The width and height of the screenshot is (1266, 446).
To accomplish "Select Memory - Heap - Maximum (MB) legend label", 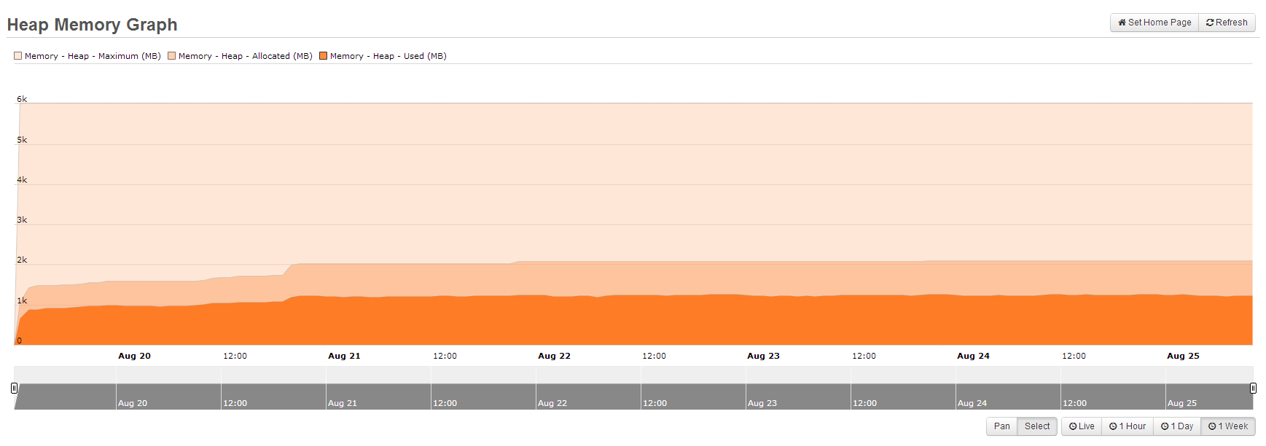I will click(93, 56).
